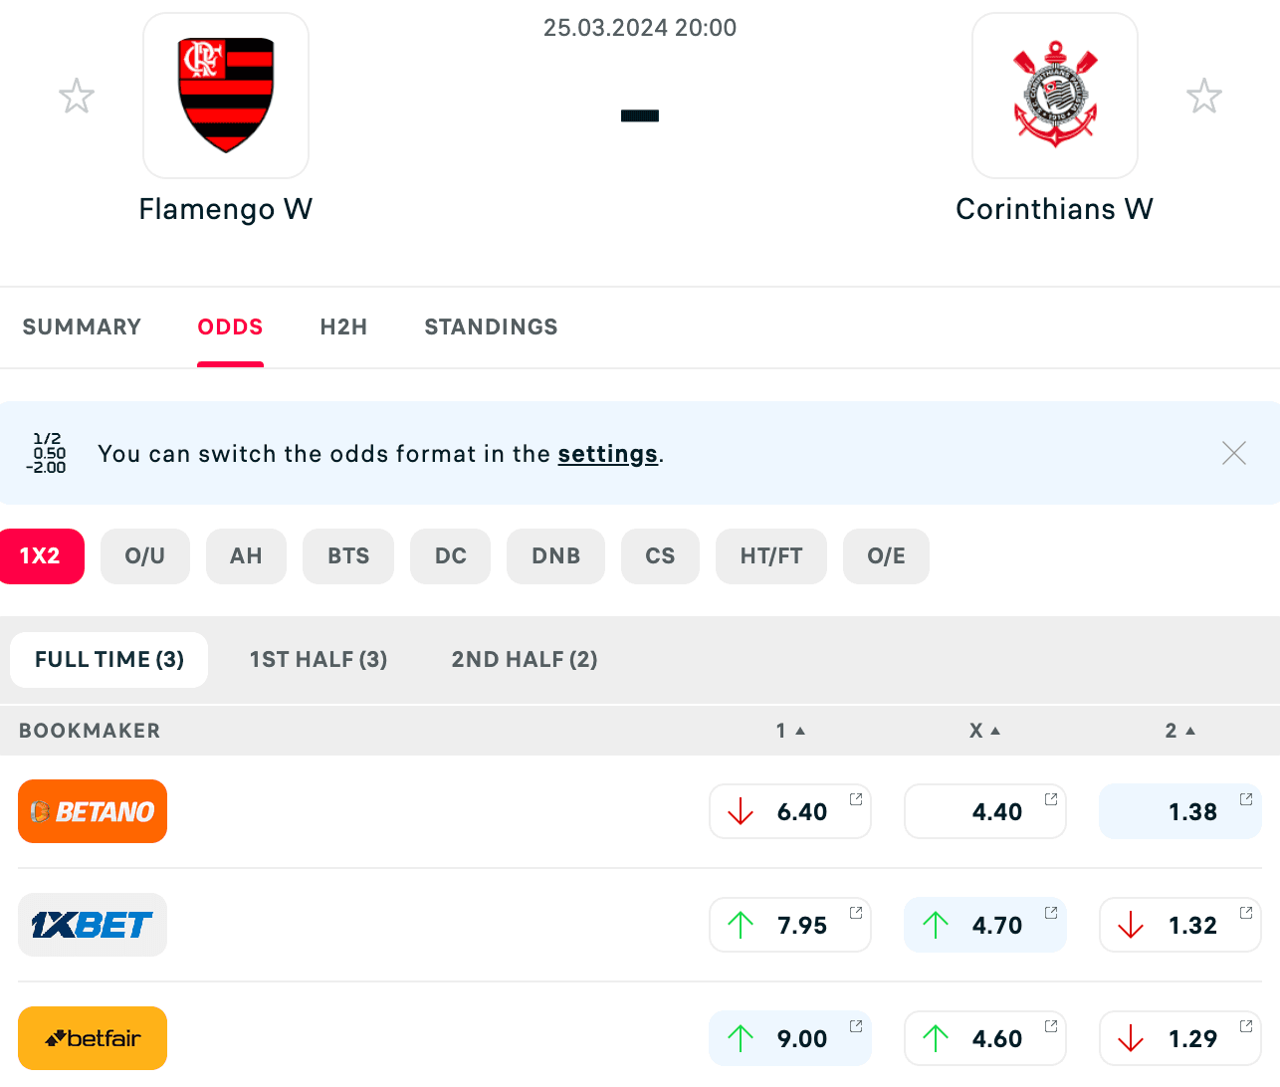Open the 1xBet bookmaker logo
Viewport: 1280px width, 1087px height.
click(x=93, y=925)
